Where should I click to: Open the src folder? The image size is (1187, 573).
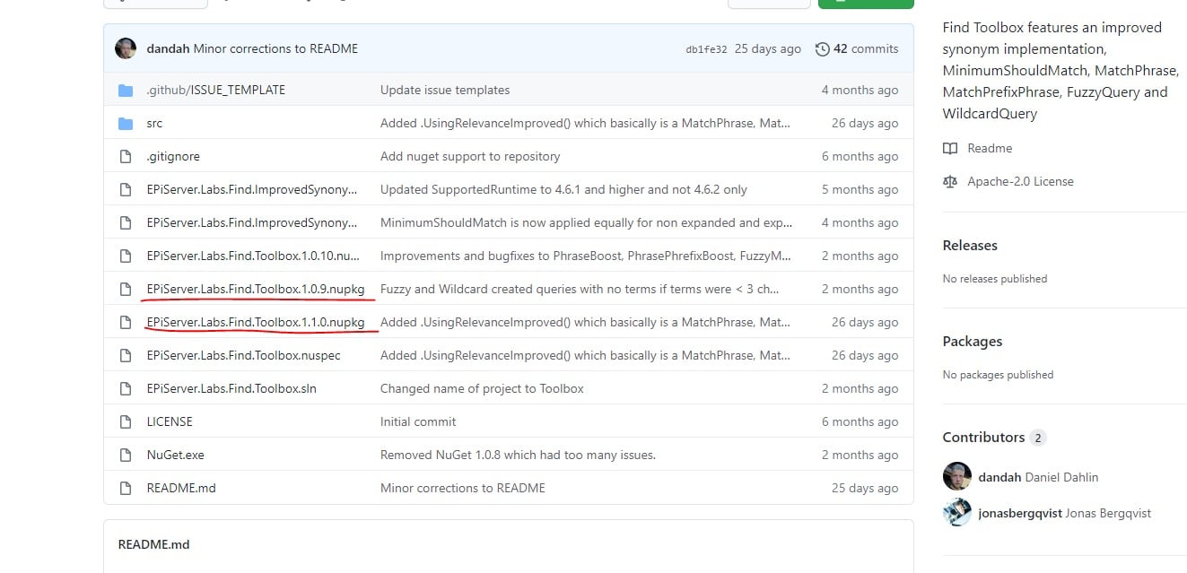click(154, 123)
